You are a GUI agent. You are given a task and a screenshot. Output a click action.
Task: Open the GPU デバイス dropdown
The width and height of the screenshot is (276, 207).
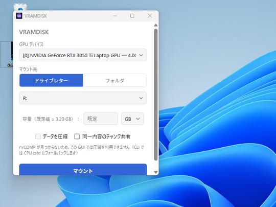(83, 55)
